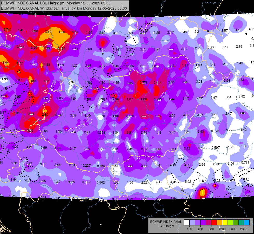Viewport: 254px width, 234px height.
Task: Click the wind shear value 0.328
Action: pos(86,182)
